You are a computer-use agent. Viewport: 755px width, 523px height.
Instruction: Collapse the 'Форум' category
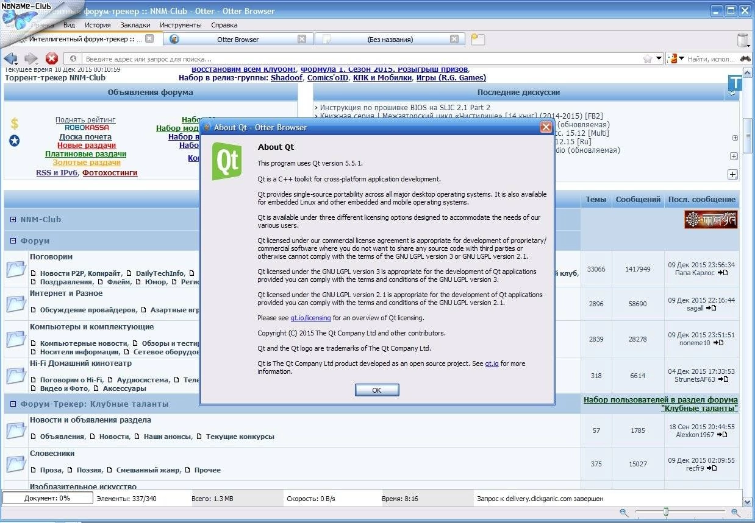coord(13,241)
